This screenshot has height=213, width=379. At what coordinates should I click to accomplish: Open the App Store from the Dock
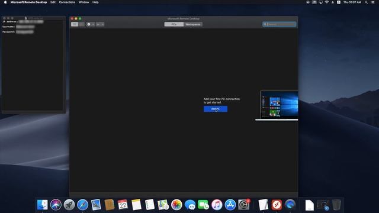(230, 205)
